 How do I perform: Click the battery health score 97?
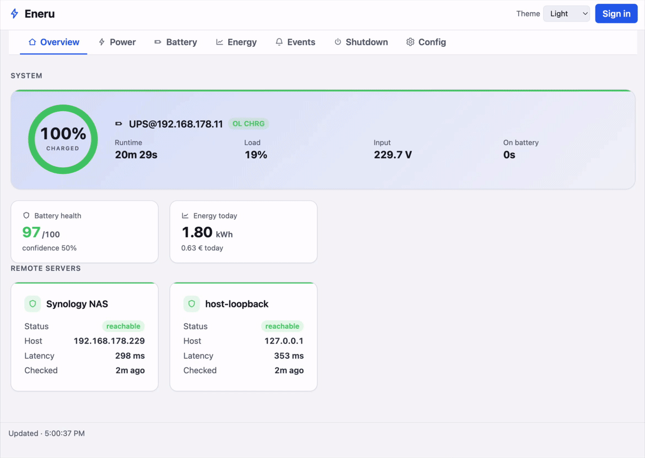31,232
